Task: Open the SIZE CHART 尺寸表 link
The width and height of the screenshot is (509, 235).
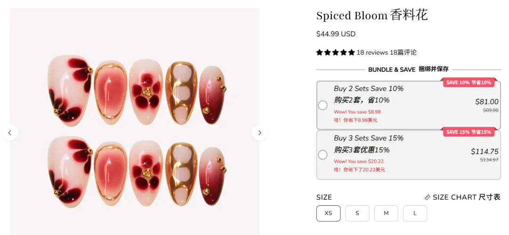Action: 466,197
